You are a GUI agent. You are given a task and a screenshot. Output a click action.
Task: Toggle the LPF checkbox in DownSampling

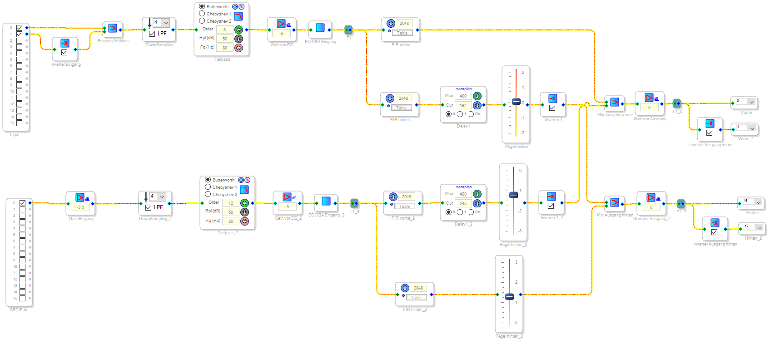[x=152, y=34]
